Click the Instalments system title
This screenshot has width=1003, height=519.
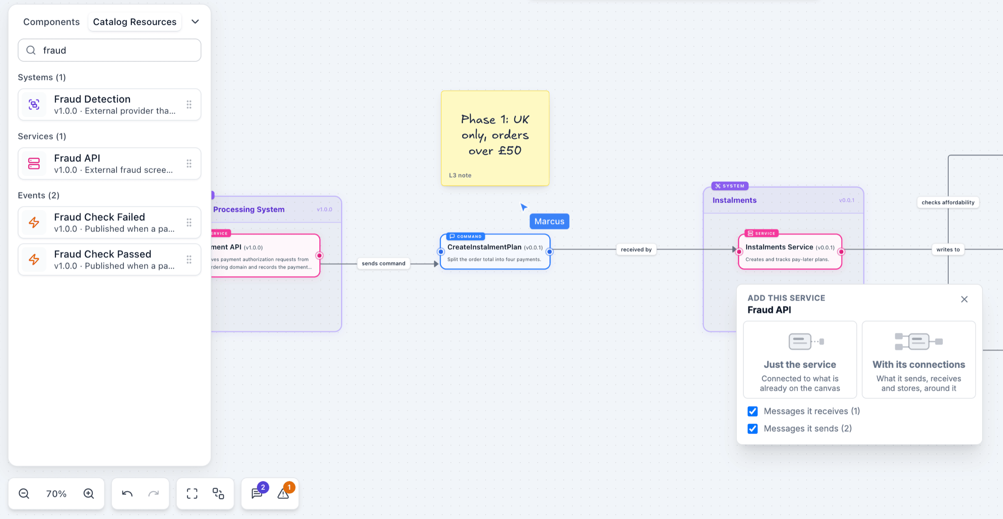(x=734, y=200)
